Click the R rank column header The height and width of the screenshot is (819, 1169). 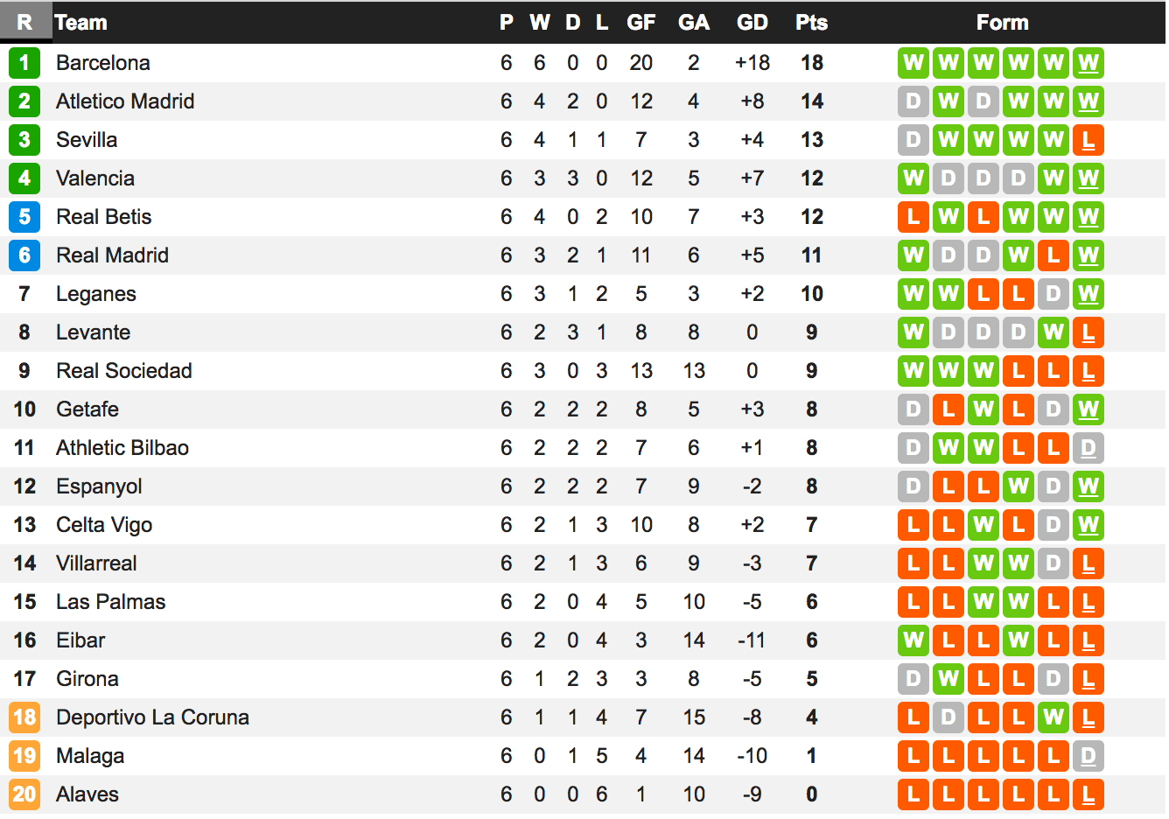pyautogui.click(x=24, y=23)
